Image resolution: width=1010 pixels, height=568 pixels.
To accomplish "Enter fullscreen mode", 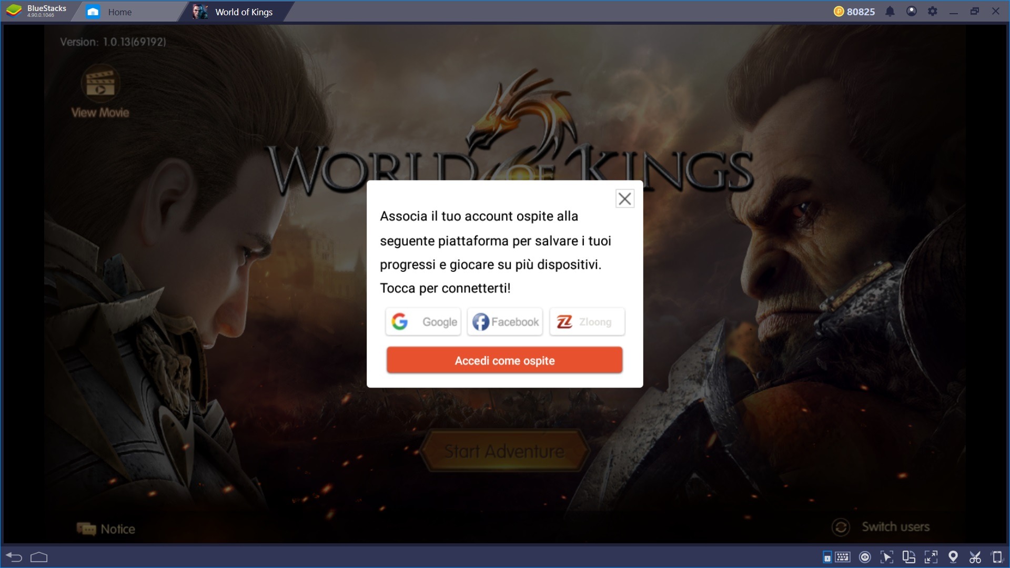I will pyautogui.click(x=931, y=557).
